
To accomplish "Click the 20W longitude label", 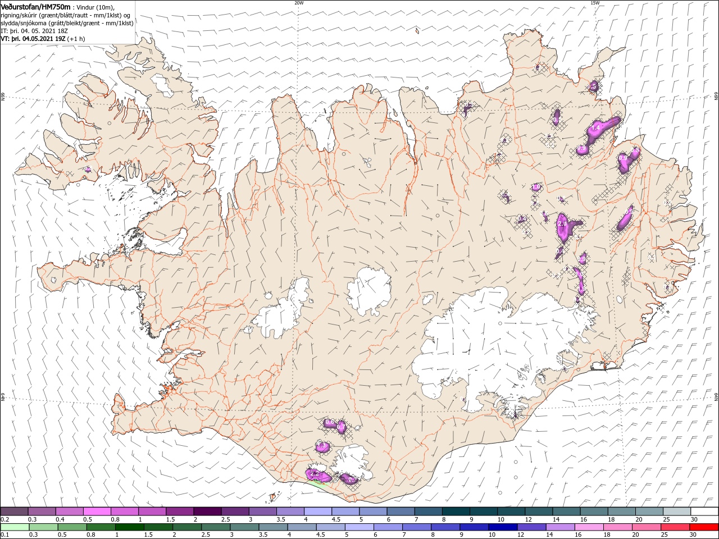I will pos(299,3).
